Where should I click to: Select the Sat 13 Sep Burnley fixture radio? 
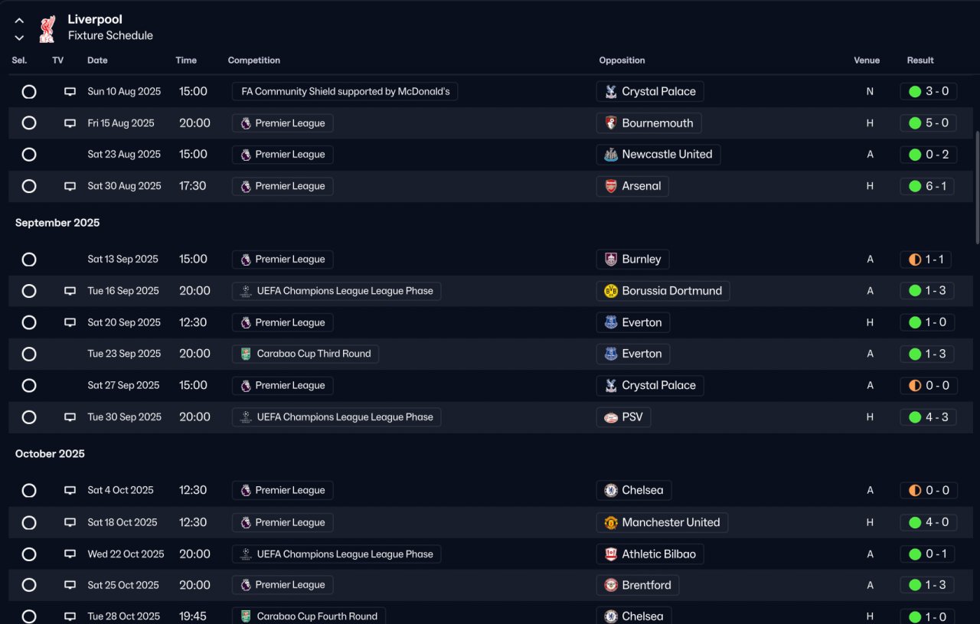[x=29, y=260]
